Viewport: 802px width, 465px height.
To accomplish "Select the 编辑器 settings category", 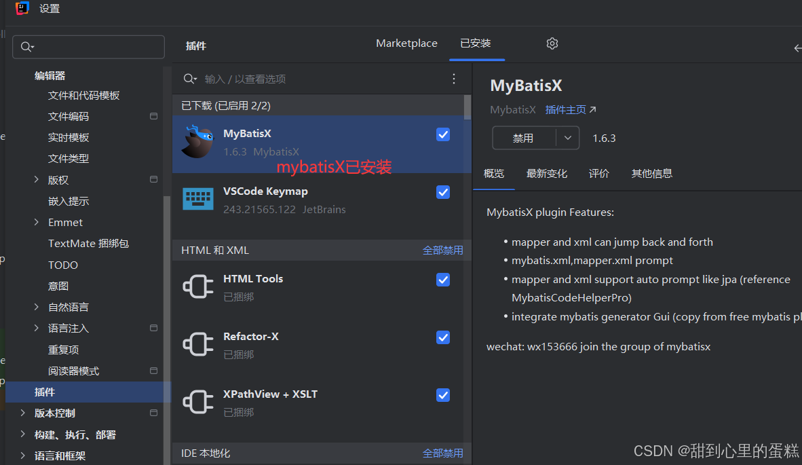I will [50, 76].
